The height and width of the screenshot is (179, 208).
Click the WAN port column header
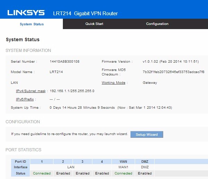click(x=123, y=162)
